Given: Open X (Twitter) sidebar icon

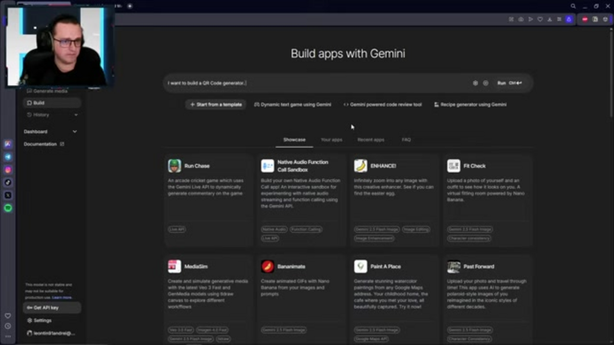Looking at the screenshot, I should point(7,195).
